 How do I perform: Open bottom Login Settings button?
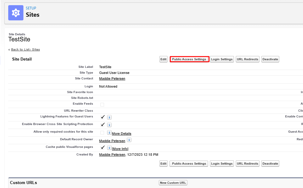click(x=222, y=163)
